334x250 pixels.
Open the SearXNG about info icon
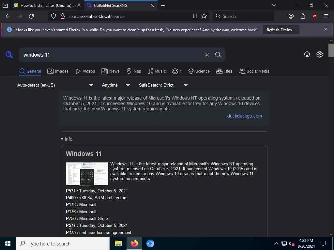pos(307,54)
